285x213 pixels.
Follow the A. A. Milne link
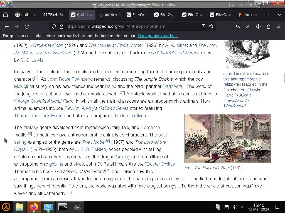176,45
